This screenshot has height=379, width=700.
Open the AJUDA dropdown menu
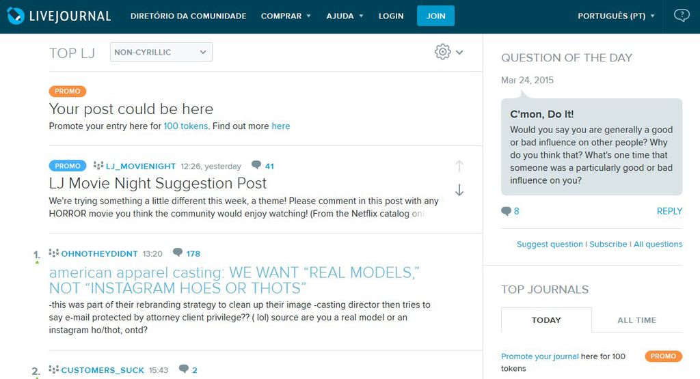345,16
